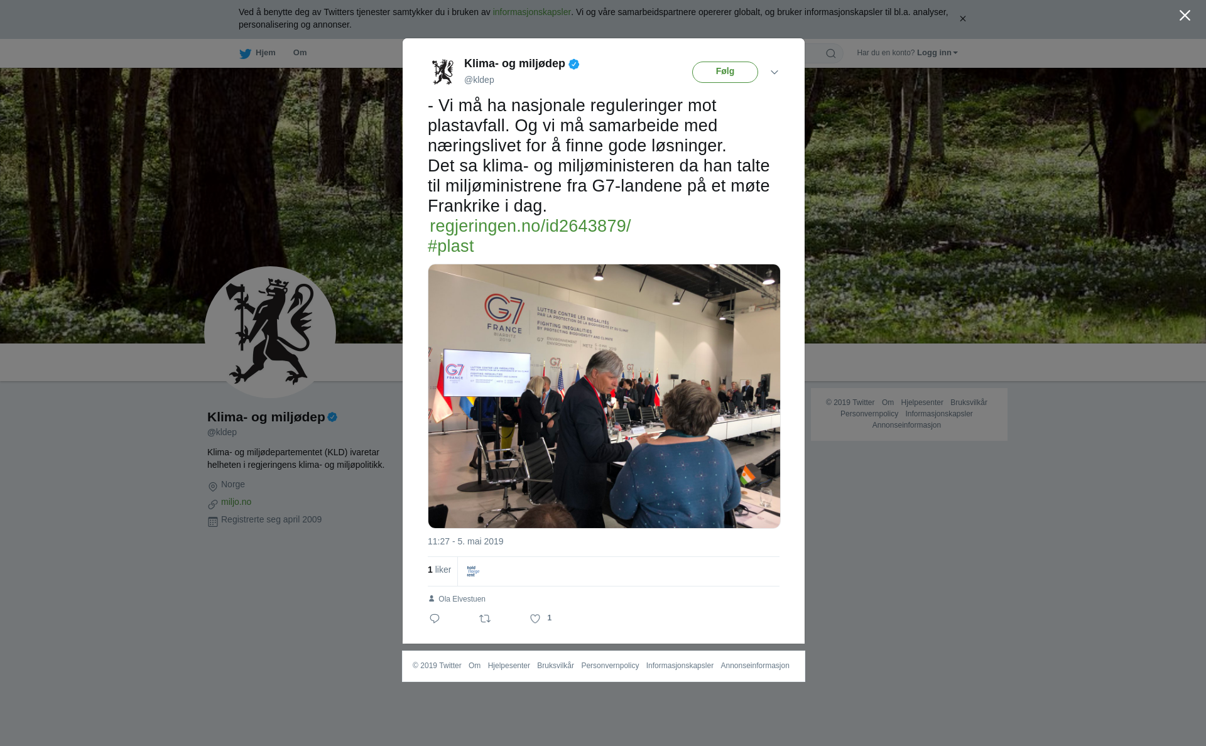Click the search magnifier icon

[x=831, y=53]
